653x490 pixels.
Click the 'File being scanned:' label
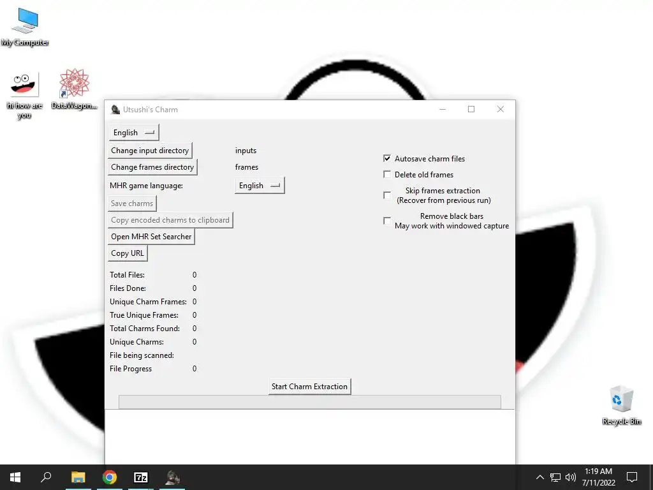(x=142, y=355)
